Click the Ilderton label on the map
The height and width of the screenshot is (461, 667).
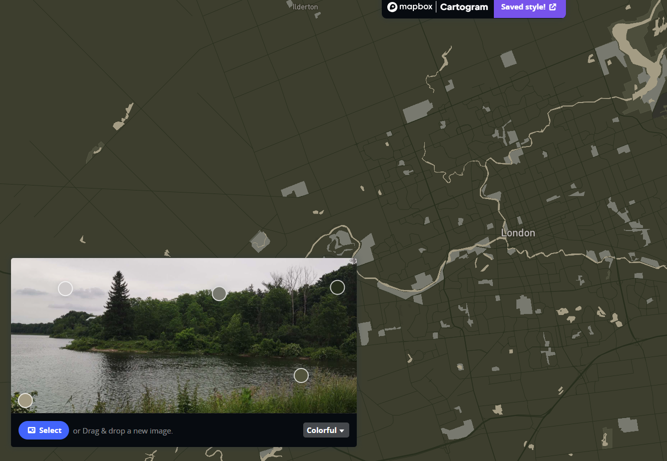coord(304,6)
